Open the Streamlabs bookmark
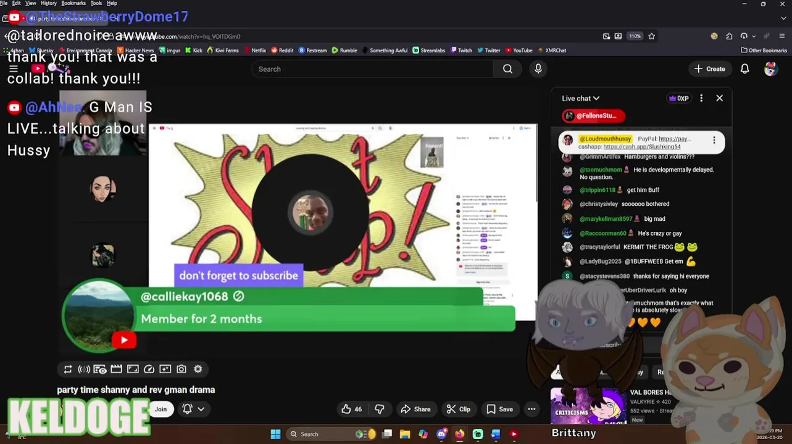The height and width of the screenshot is (444, 792). tap(428, 50)
